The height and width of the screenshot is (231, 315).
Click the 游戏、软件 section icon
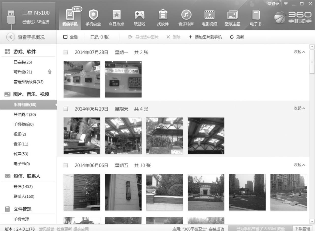tap(7, 51)
